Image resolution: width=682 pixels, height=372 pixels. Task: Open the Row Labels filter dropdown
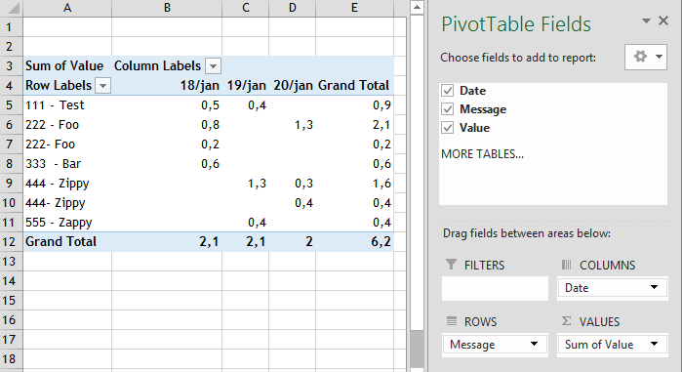pyautogui.click(x=103, y=86)
